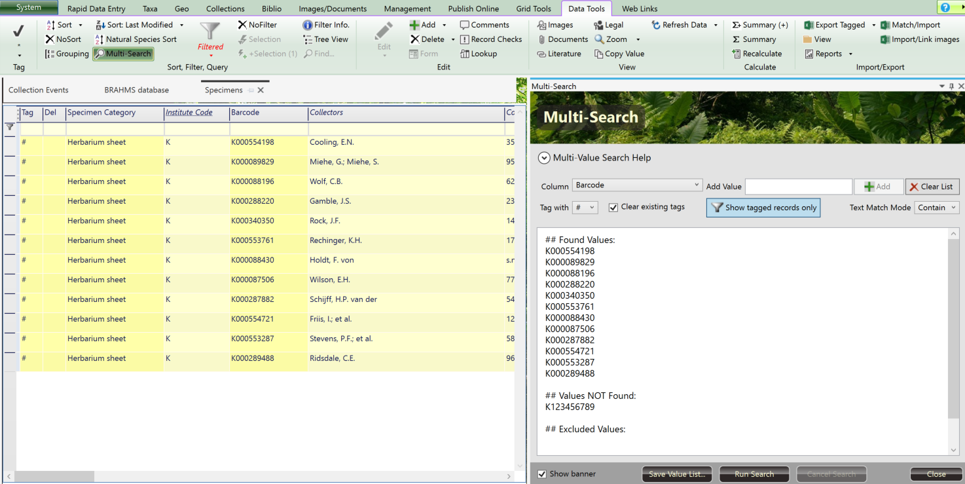Select the Ridsdale, C.E. collector cell
This screenshot has height=484, width=965.
(x=406, y=358)
